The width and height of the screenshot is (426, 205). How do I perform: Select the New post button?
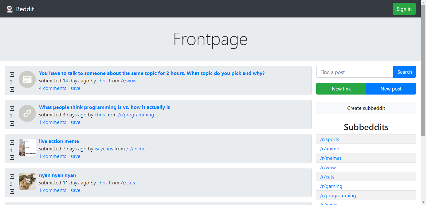click(x=391, y=89)
